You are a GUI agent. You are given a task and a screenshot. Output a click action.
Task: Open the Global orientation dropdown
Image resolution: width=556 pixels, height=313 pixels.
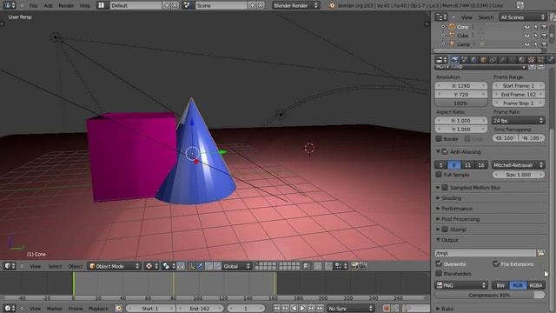click(x=236, y=266)
